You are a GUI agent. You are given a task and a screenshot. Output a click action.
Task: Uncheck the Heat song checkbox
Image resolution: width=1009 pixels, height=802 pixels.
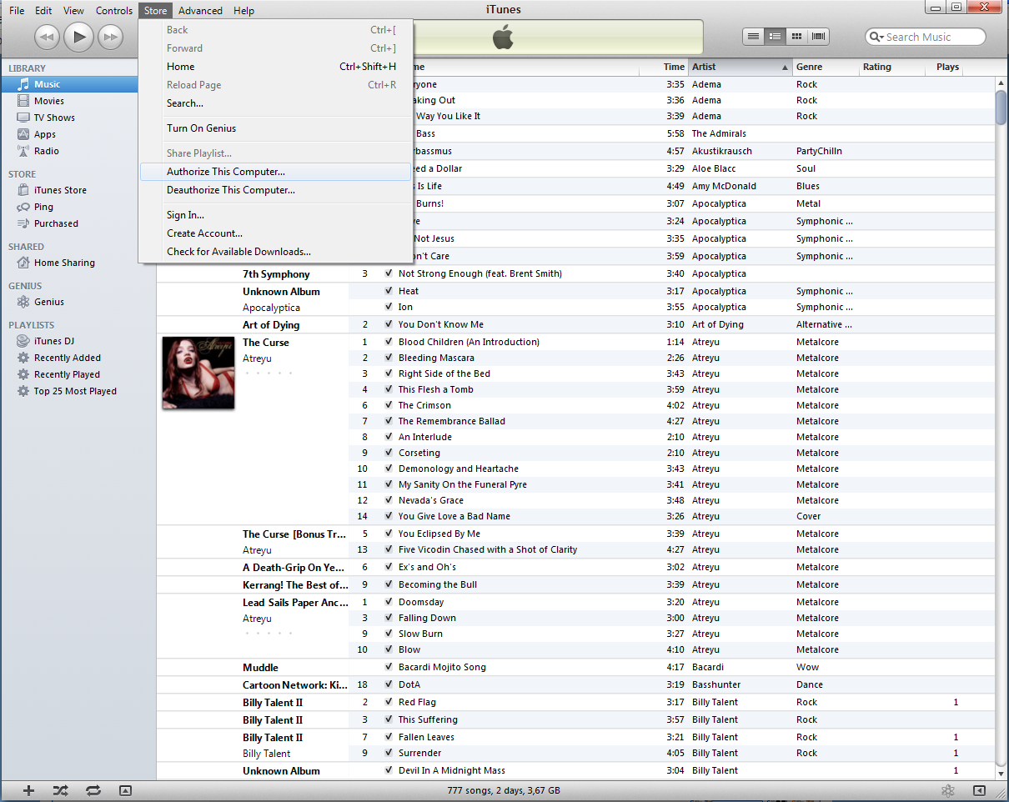tap(389, 291)
